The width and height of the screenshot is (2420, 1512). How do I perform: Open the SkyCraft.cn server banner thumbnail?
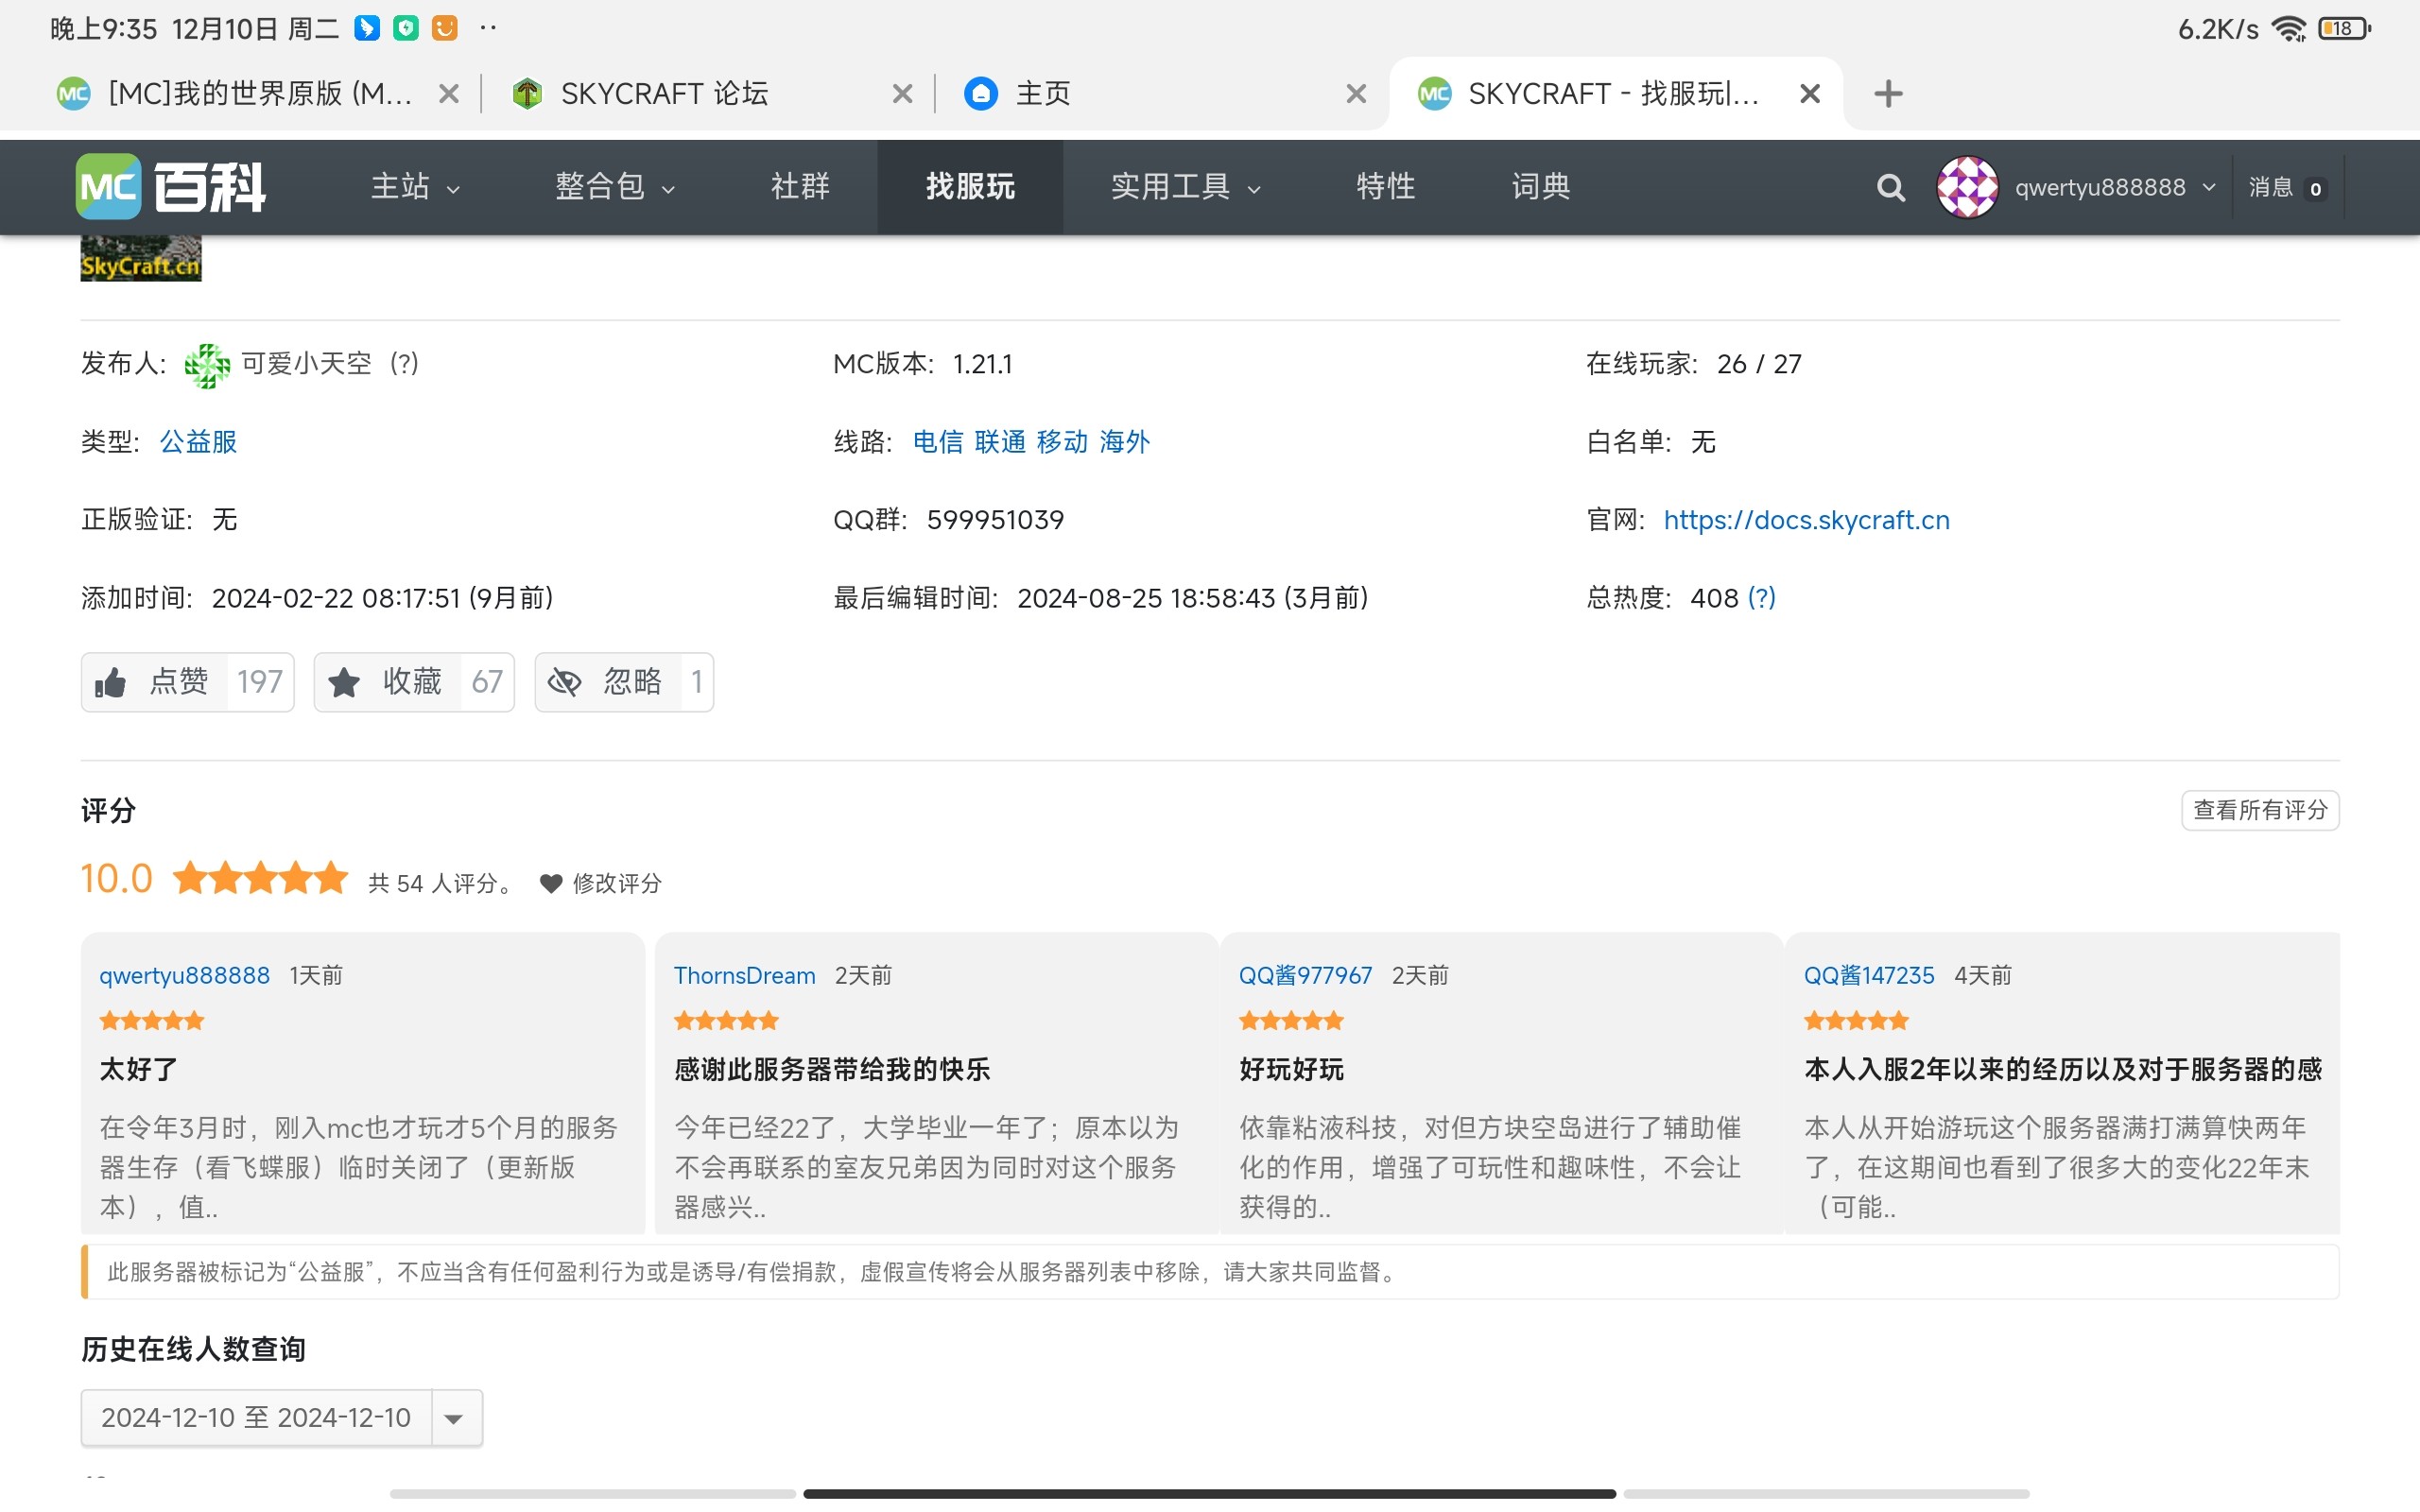(141, 258)
